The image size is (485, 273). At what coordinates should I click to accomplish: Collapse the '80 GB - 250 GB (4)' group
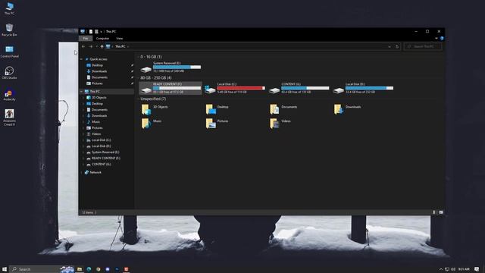click(138, 77)
